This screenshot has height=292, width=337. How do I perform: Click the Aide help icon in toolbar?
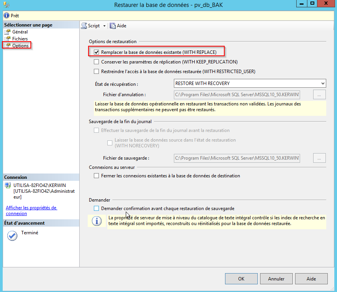click(113, 26)
